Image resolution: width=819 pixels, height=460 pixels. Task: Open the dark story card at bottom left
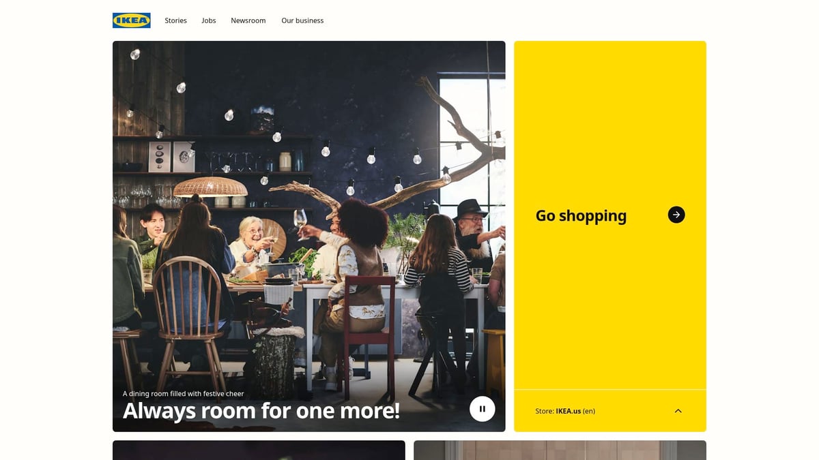tap(259, 450)
